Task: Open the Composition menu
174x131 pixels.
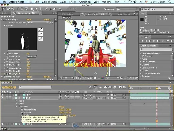Action: (x=50, y=2)
